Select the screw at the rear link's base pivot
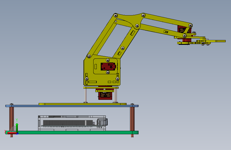This screenshot has height=150, width=231. 89,56
